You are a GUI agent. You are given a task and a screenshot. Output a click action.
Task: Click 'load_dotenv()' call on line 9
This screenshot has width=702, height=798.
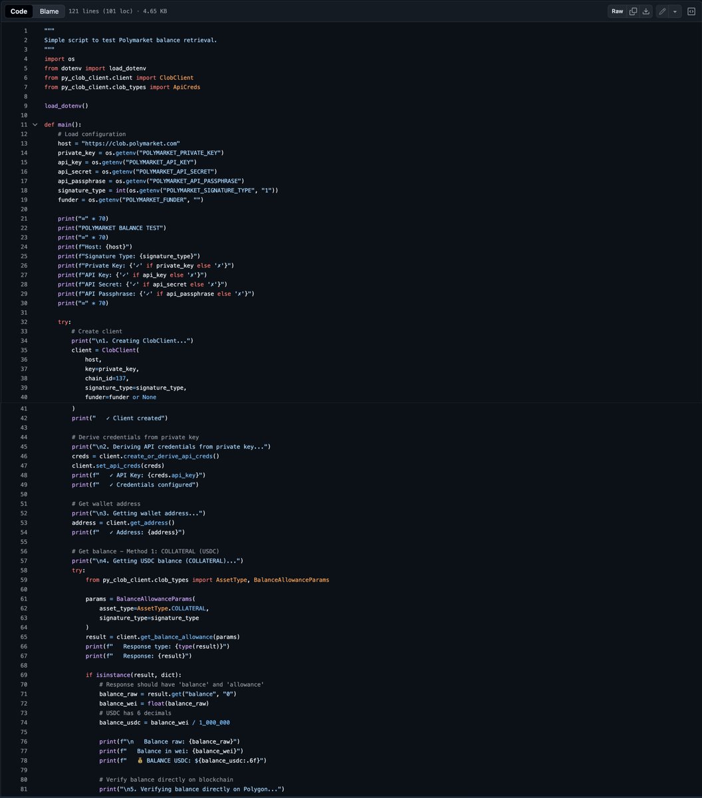click(x=66, y=106)
